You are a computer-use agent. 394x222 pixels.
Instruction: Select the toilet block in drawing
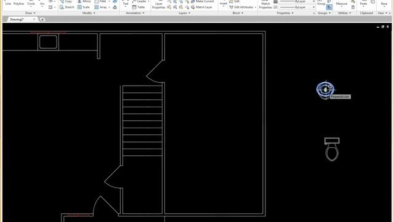(332, 149)
